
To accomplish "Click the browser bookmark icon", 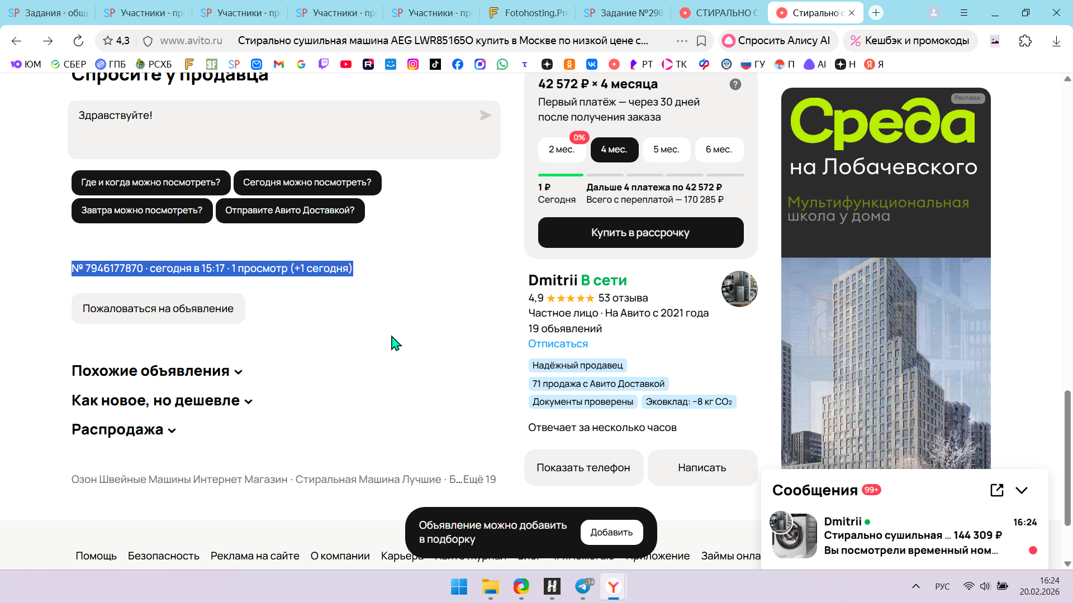I will (701, 41).
